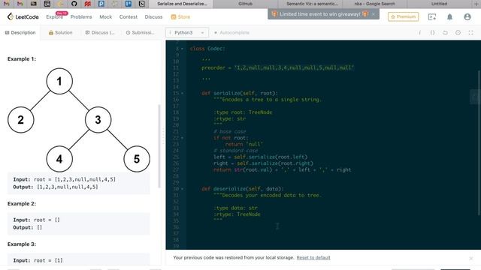Screen dimensions: 481x270
Task: Toggle Autocomplete option
Action: click(231, 32)
